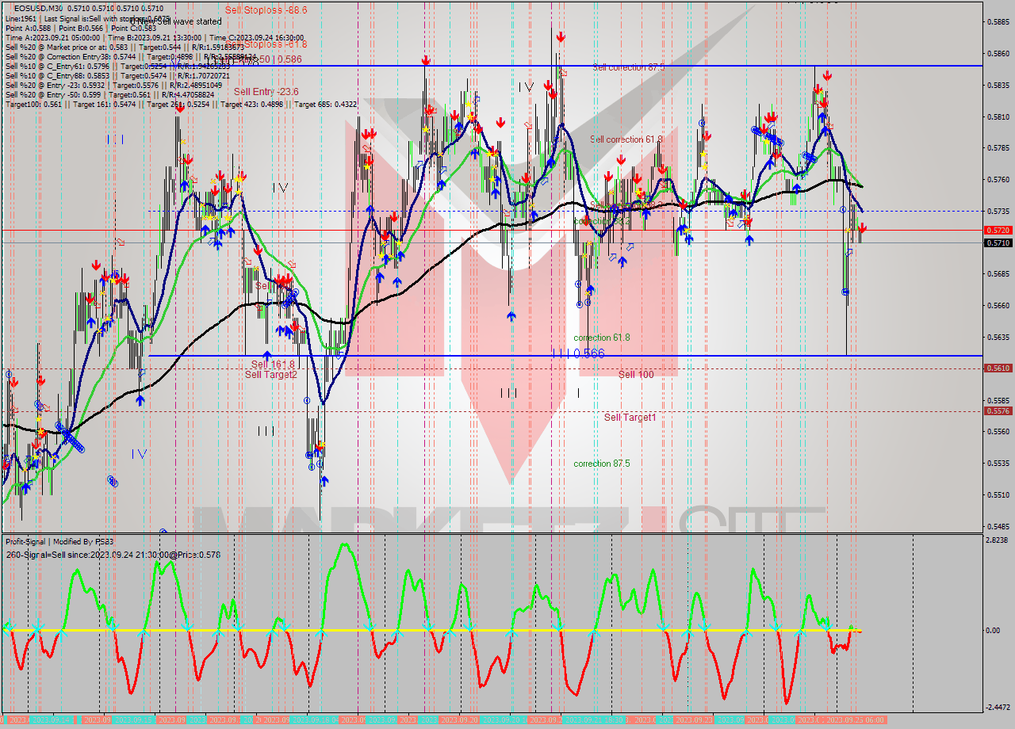This screenshot has height=729, width=1015.
Task: Click the '0 New Sell wave started' label
Action: pos(175,21)
